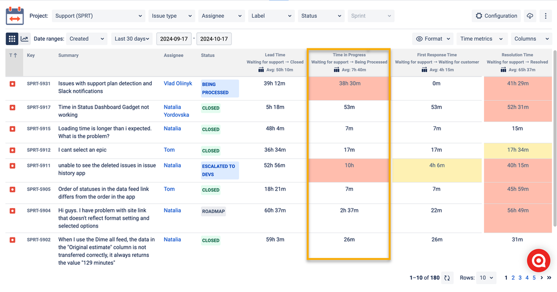The image size is (557, 292).
Task: Open the Issue type filter dropdown
Action: click(x=171, y=16)
